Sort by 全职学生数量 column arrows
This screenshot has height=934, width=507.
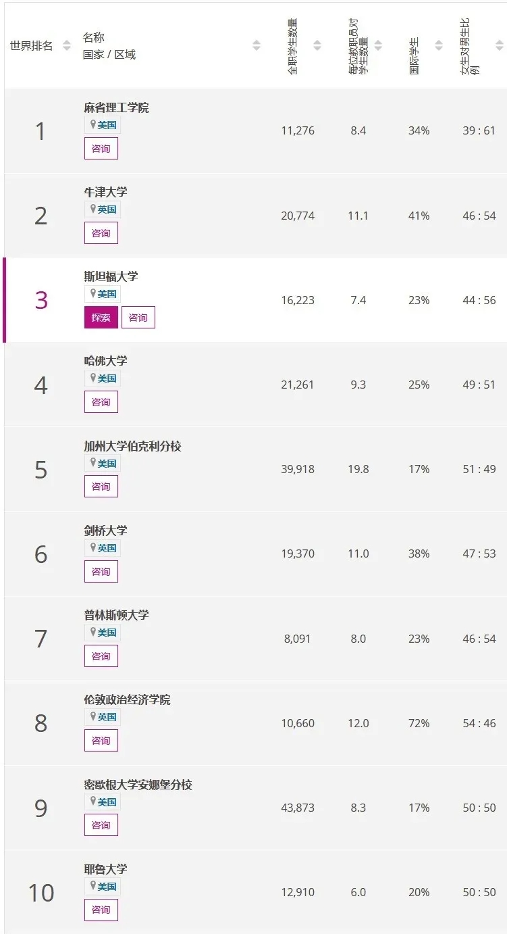click(317, 46)
